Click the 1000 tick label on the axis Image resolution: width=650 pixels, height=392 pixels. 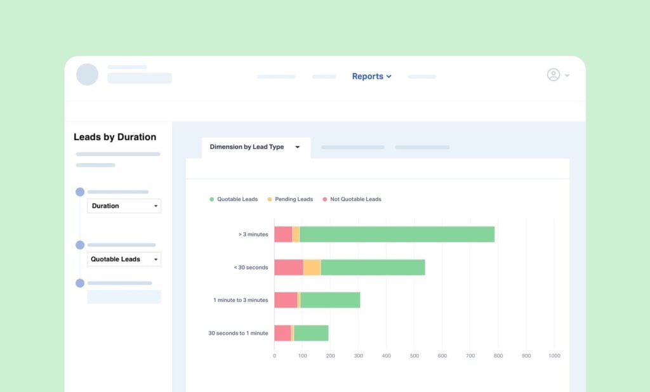point(554,356)
